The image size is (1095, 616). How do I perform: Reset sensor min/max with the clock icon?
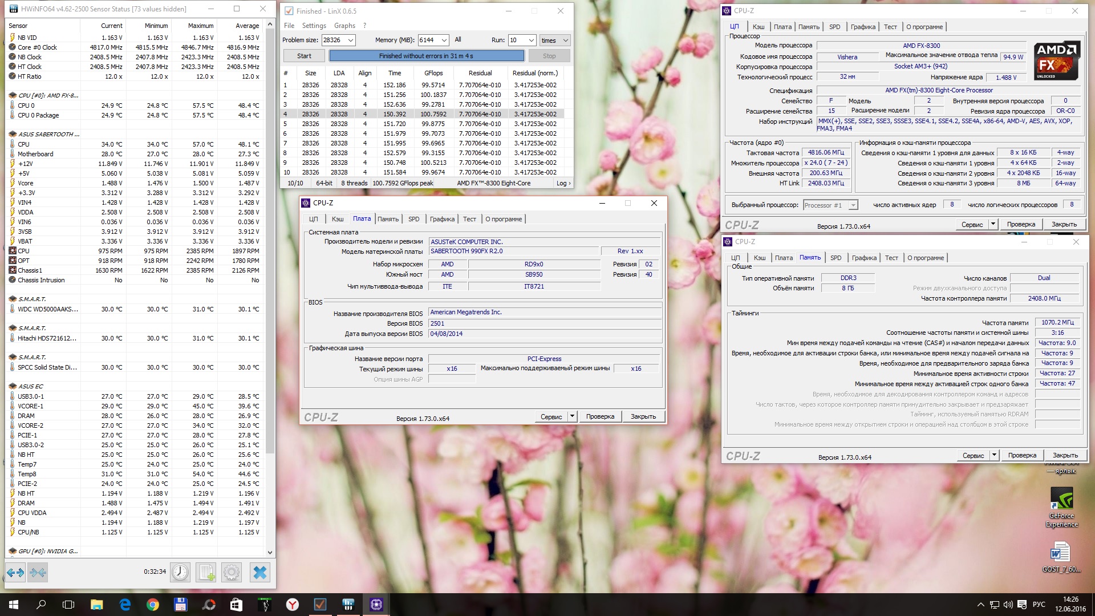pos(180,572)
